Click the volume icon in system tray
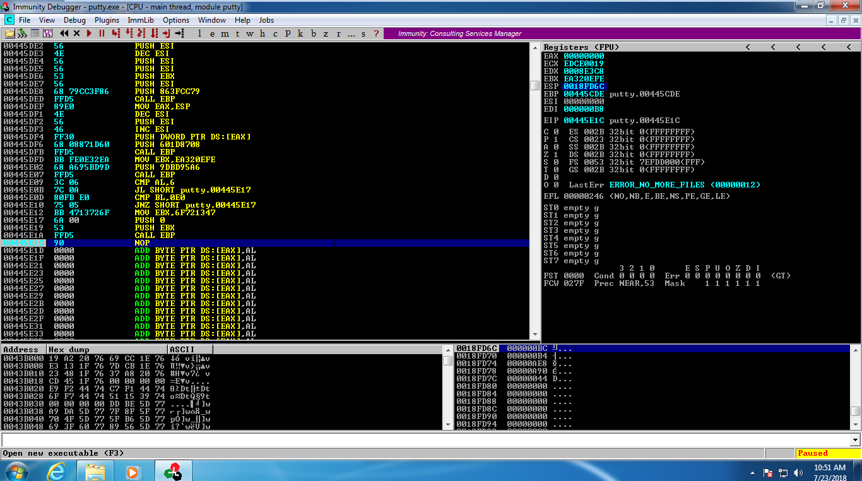Image resolution: width=862 pixels, height=481 pixels. point(799,473)
